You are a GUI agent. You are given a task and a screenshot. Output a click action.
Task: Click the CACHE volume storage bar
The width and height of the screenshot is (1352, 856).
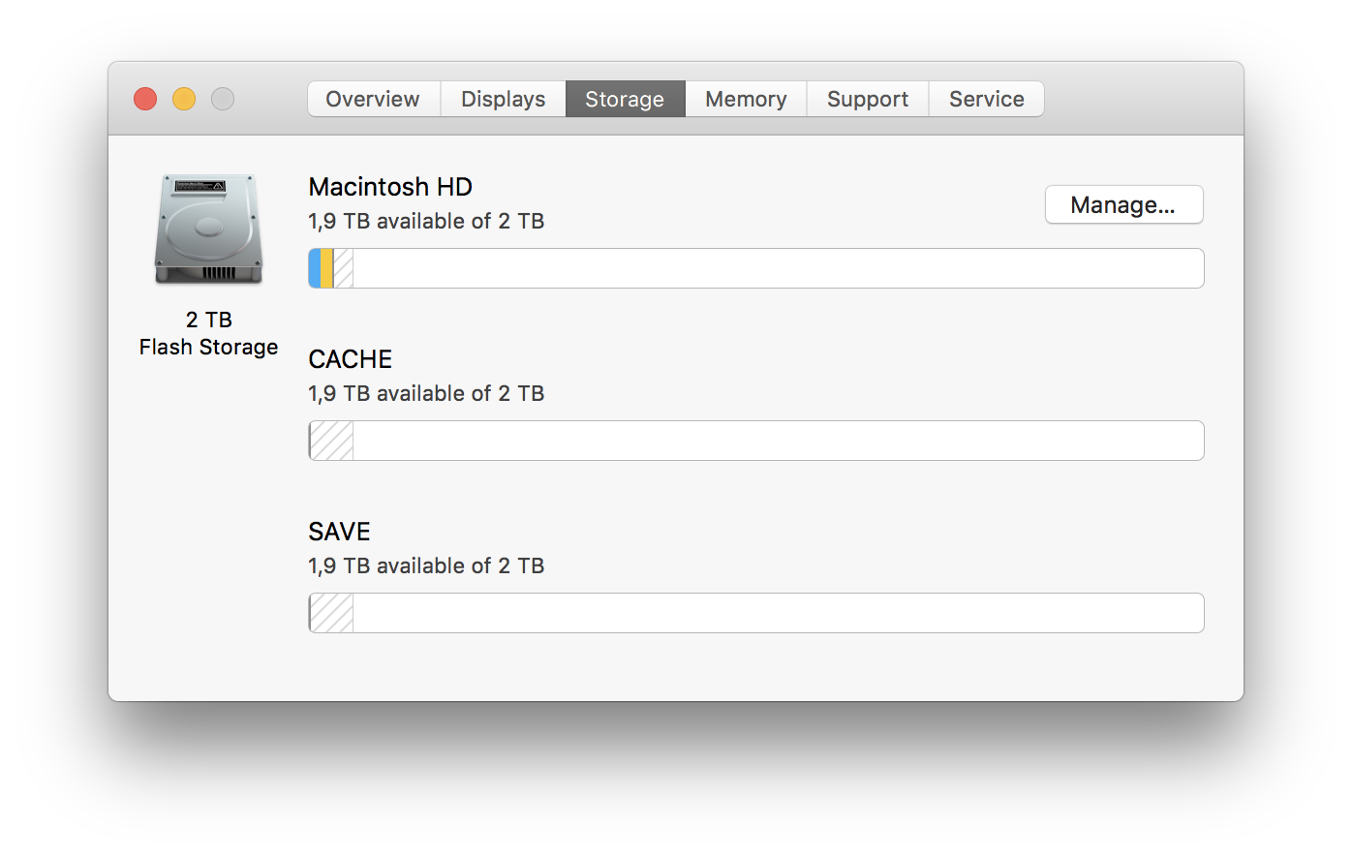[x=756, y=441]
